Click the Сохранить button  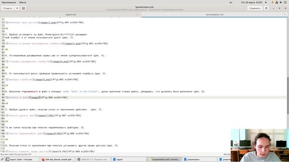coord(255,8)
